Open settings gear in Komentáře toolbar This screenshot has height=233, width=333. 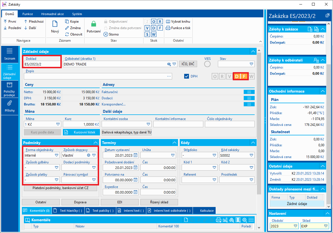click(x=245, y=220)
